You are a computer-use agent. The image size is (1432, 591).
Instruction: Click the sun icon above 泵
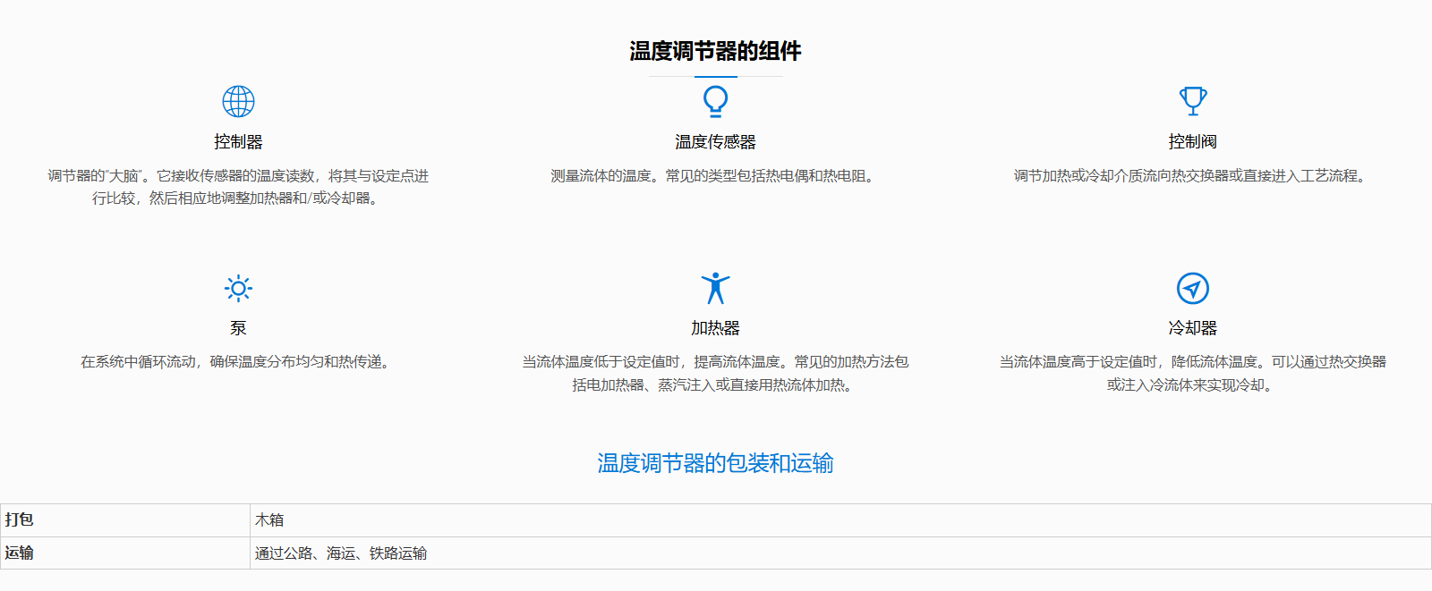(238, 288)
